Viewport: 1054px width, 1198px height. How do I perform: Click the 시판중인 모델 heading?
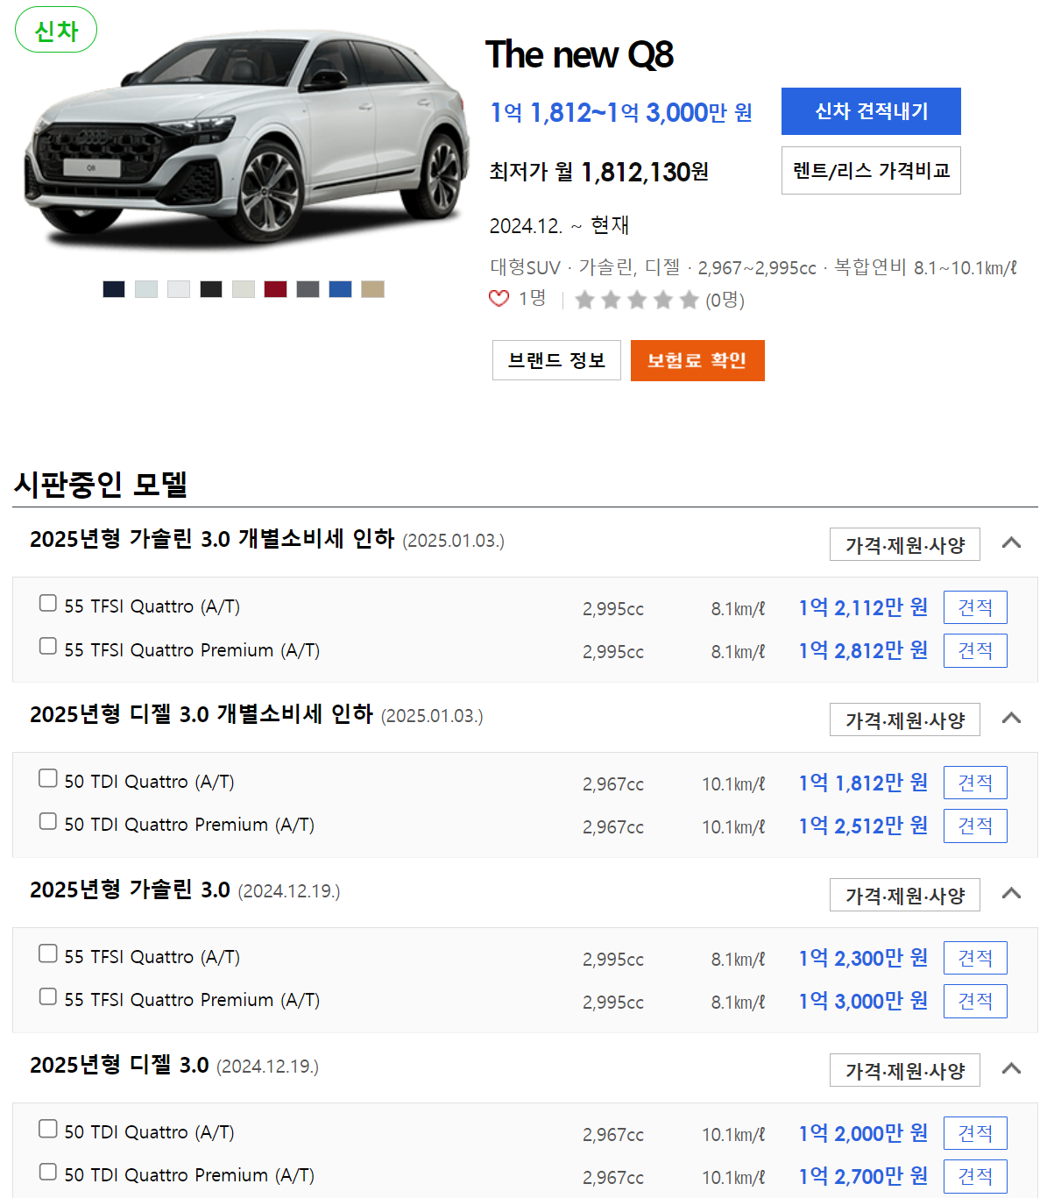[101, 484]
